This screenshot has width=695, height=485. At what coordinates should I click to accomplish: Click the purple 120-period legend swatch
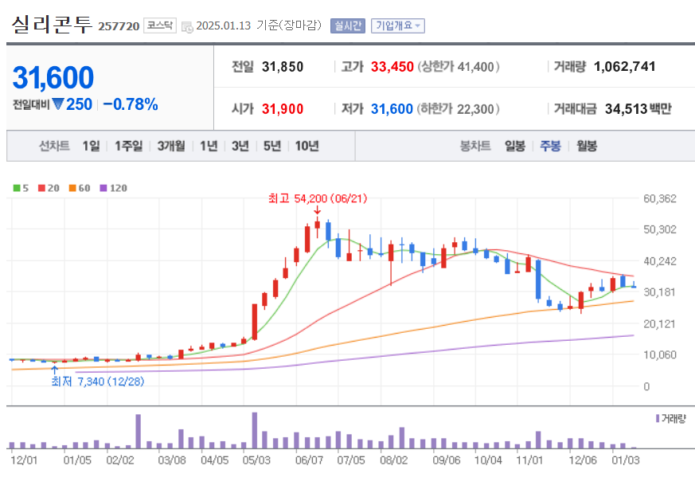[103, 188]
